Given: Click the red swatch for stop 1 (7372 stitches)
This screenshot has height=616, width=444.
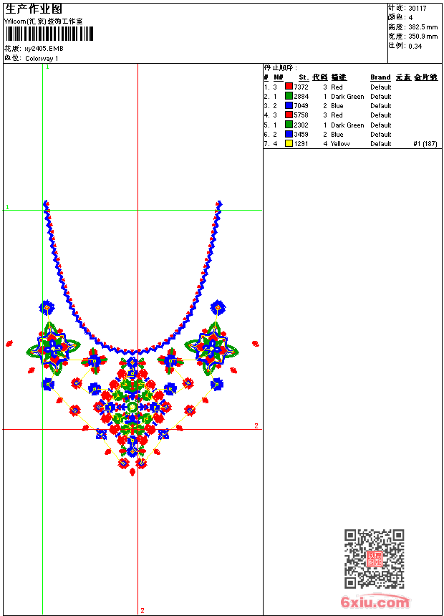Looking at the screenshot, I should click(289, 87).
